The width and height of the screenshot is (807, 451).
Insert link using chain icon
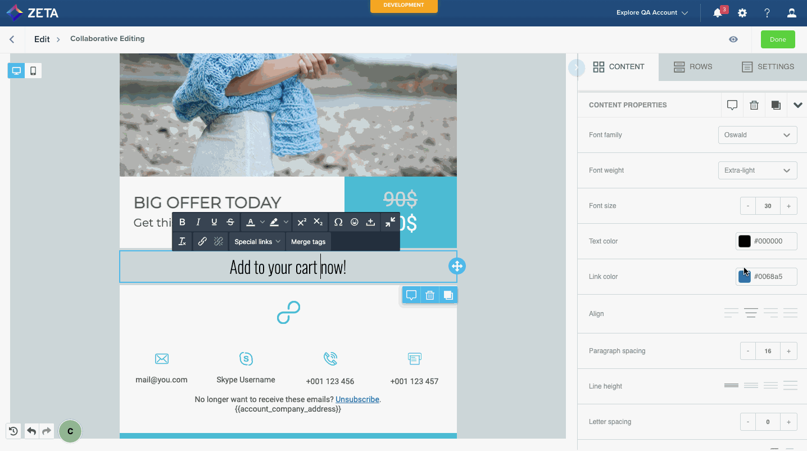tap(202, 242)
